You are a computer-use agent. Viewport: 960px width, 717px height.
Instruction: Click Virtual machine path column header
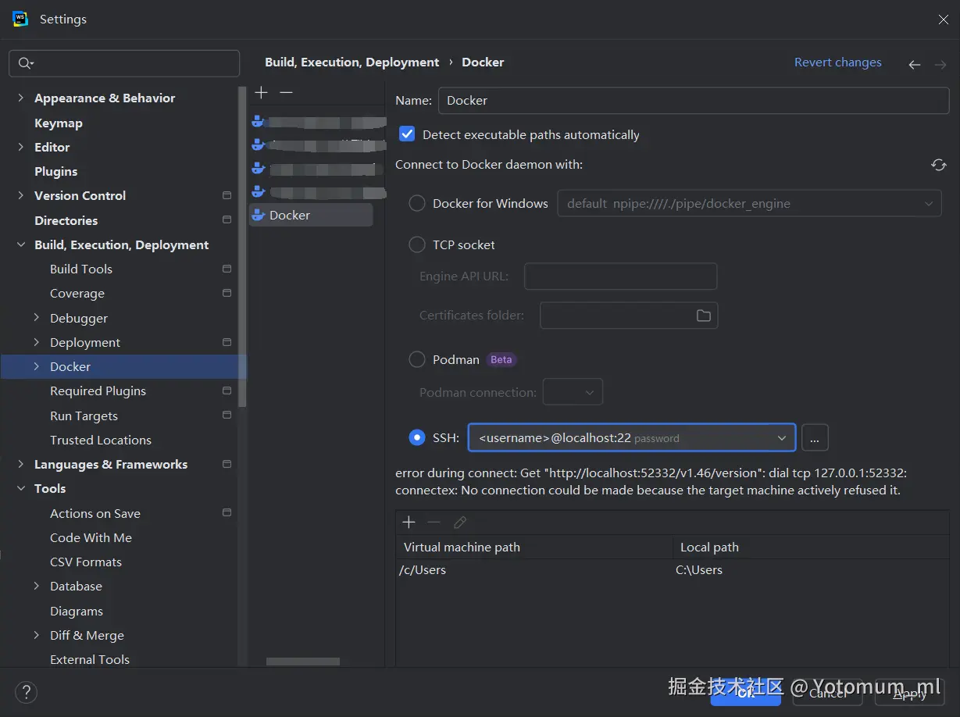[534, 547]
